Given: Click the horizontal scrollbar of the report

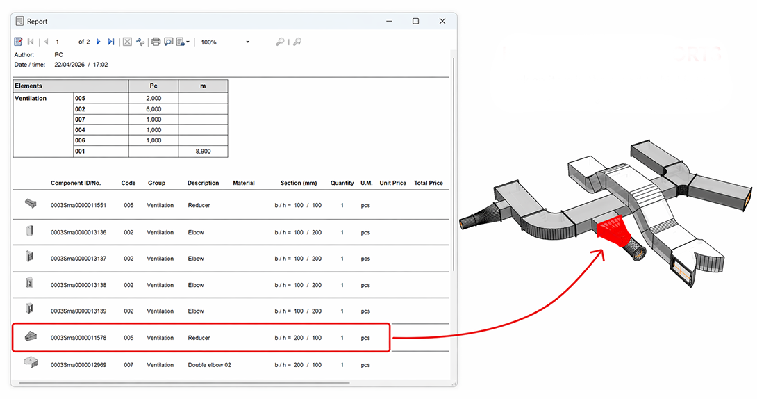Looking at the screenshot, I should point(184,383).
